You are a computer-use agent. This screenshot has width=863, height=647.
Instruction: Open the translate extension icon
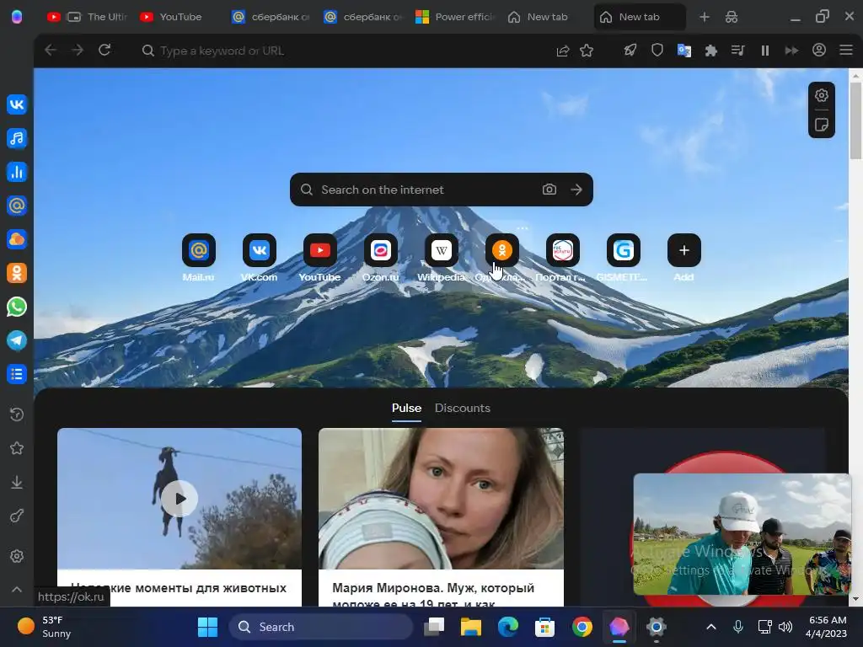(684, 51)
